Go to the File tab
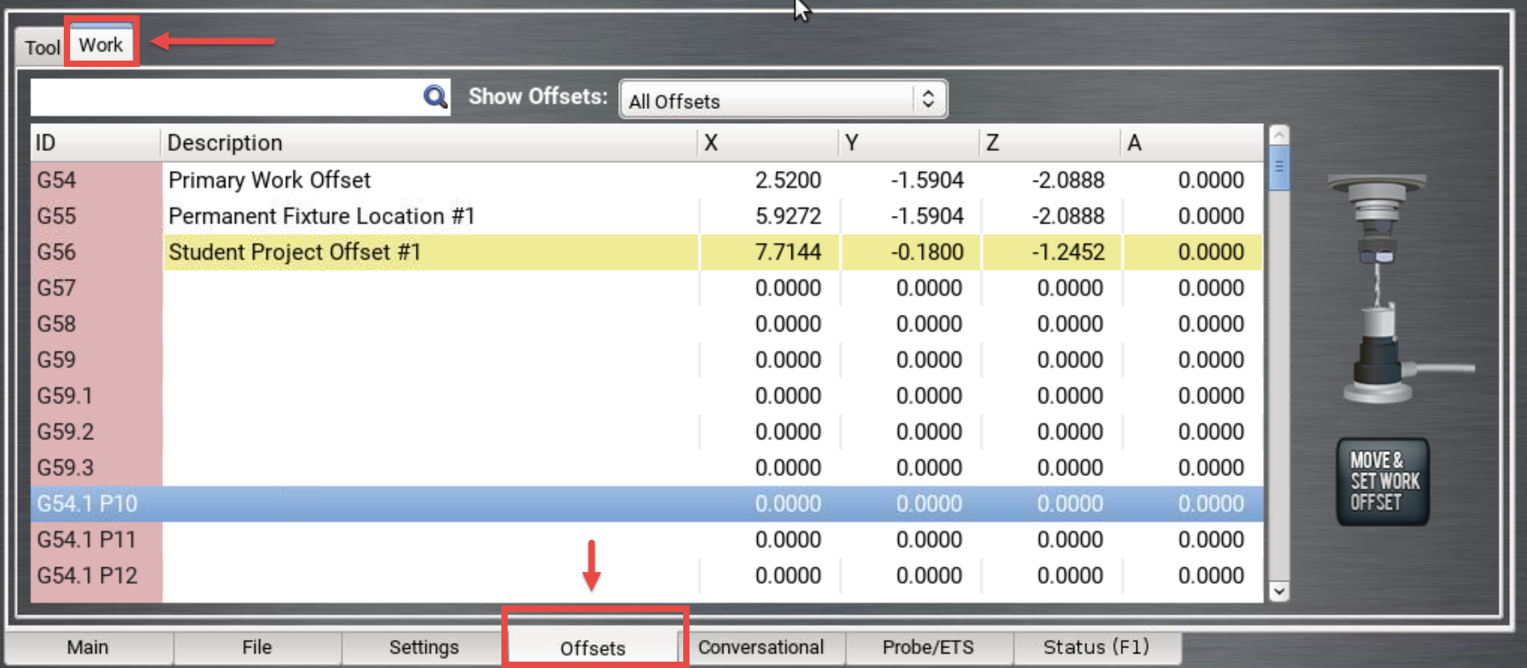Screen dimensions: 1527x668 click(x=257, y=647)
